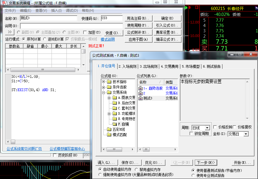Open the 周期 dropdown showing 日线
The height and width of the screenshot is (179, 258).
(x=207, y=128)
